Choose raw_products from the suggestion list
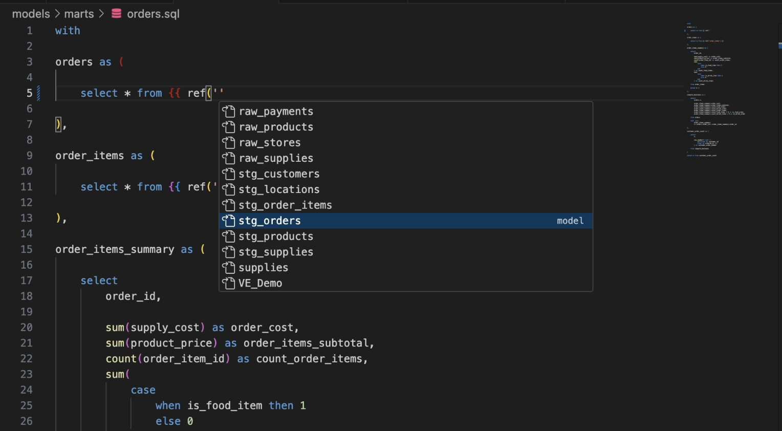Viewport: 782px width, 431px height. point(276,127)
